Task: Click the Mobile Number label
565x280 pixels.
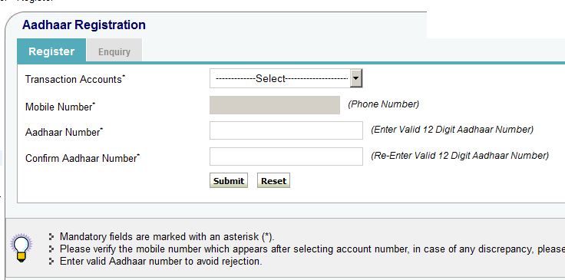Action: click(60, 107)
